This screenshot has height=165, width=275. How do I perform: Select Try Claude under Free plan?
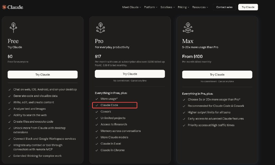[43, 74]
